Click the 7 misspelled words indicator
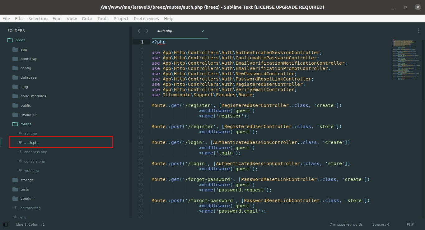 (x=346, y=224)
